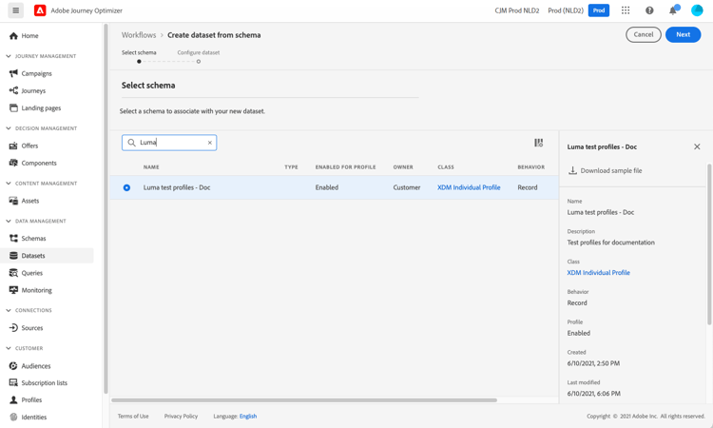Click the Luma test profiles - Doc row name
The height and width of the screenshot is (428, 713).
[x=177, y=187]
